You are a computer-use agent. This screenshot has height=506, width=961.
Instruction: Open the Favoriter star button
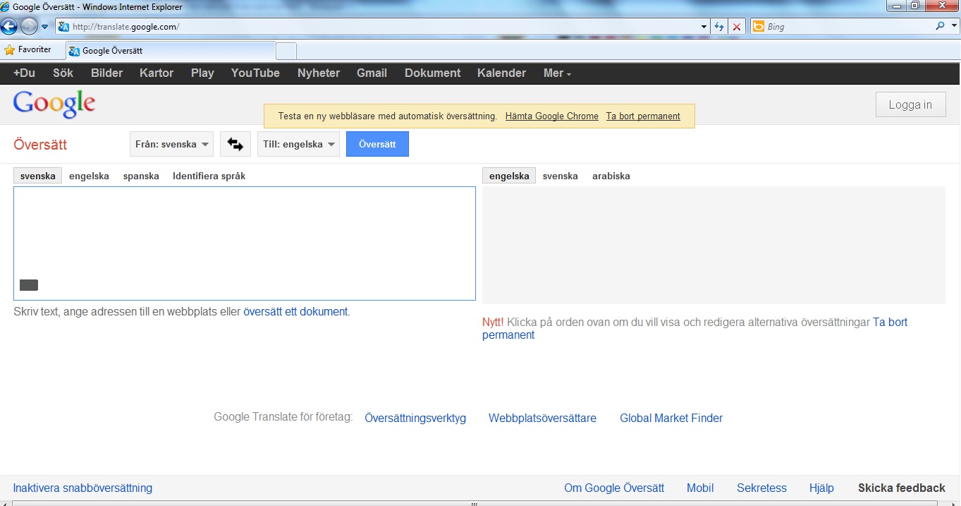28,50
